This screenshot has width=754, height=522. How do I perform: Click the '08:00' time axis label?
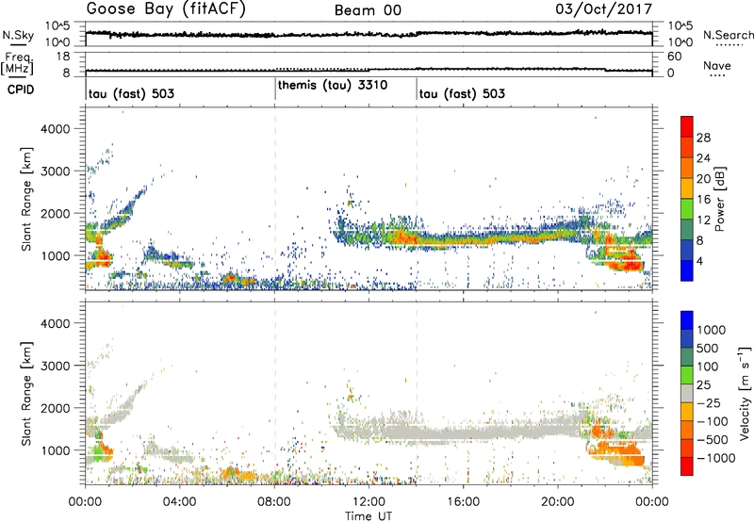coord(274,502)
